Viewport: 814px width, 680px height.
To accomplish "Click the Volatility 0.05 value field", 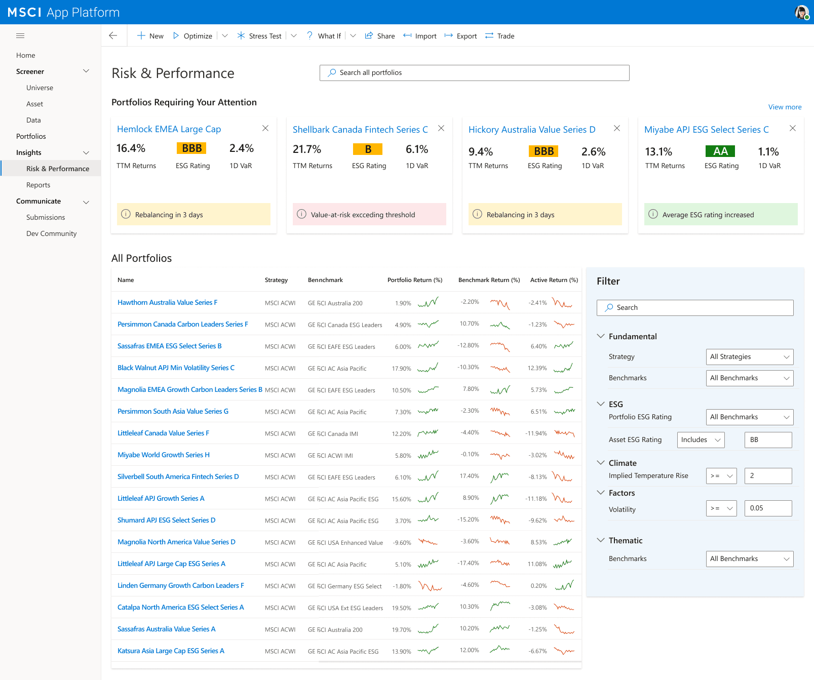I will pos(768,508).
